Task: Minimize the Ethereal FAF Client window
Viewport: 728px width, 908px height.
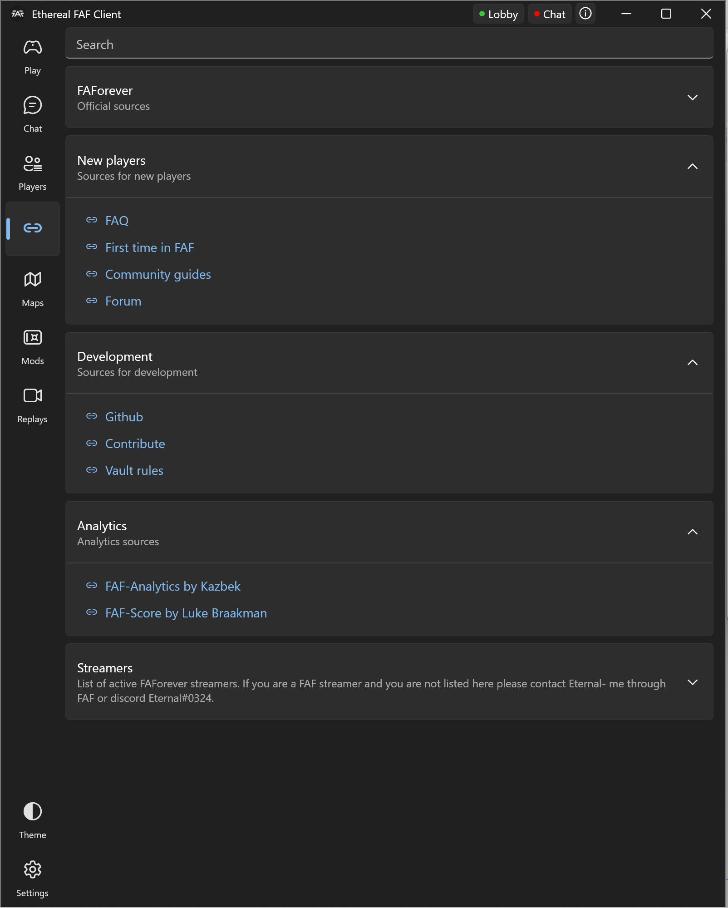Action: [626, 14]
